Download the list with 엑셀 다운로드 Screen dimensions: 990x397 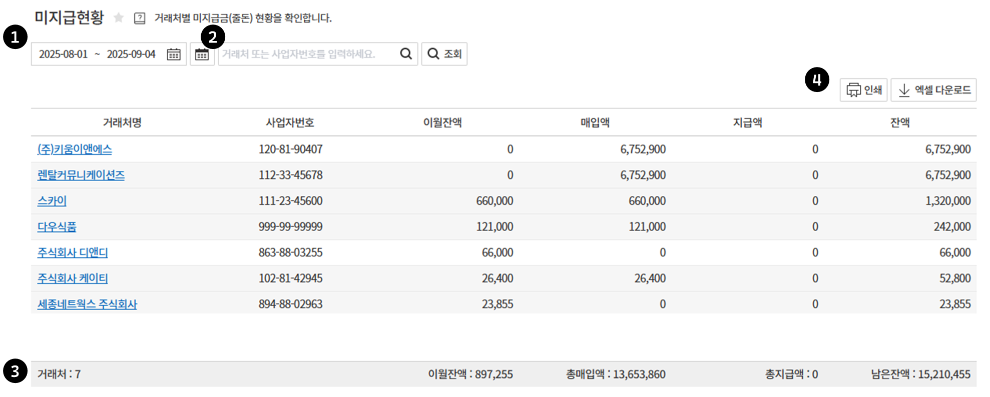tap(933, 90)
